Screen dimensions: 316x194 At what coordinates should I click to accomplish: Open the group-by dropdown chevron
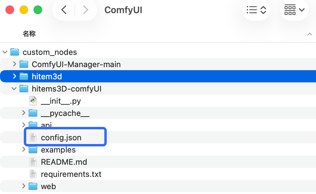tap(301, 10)
